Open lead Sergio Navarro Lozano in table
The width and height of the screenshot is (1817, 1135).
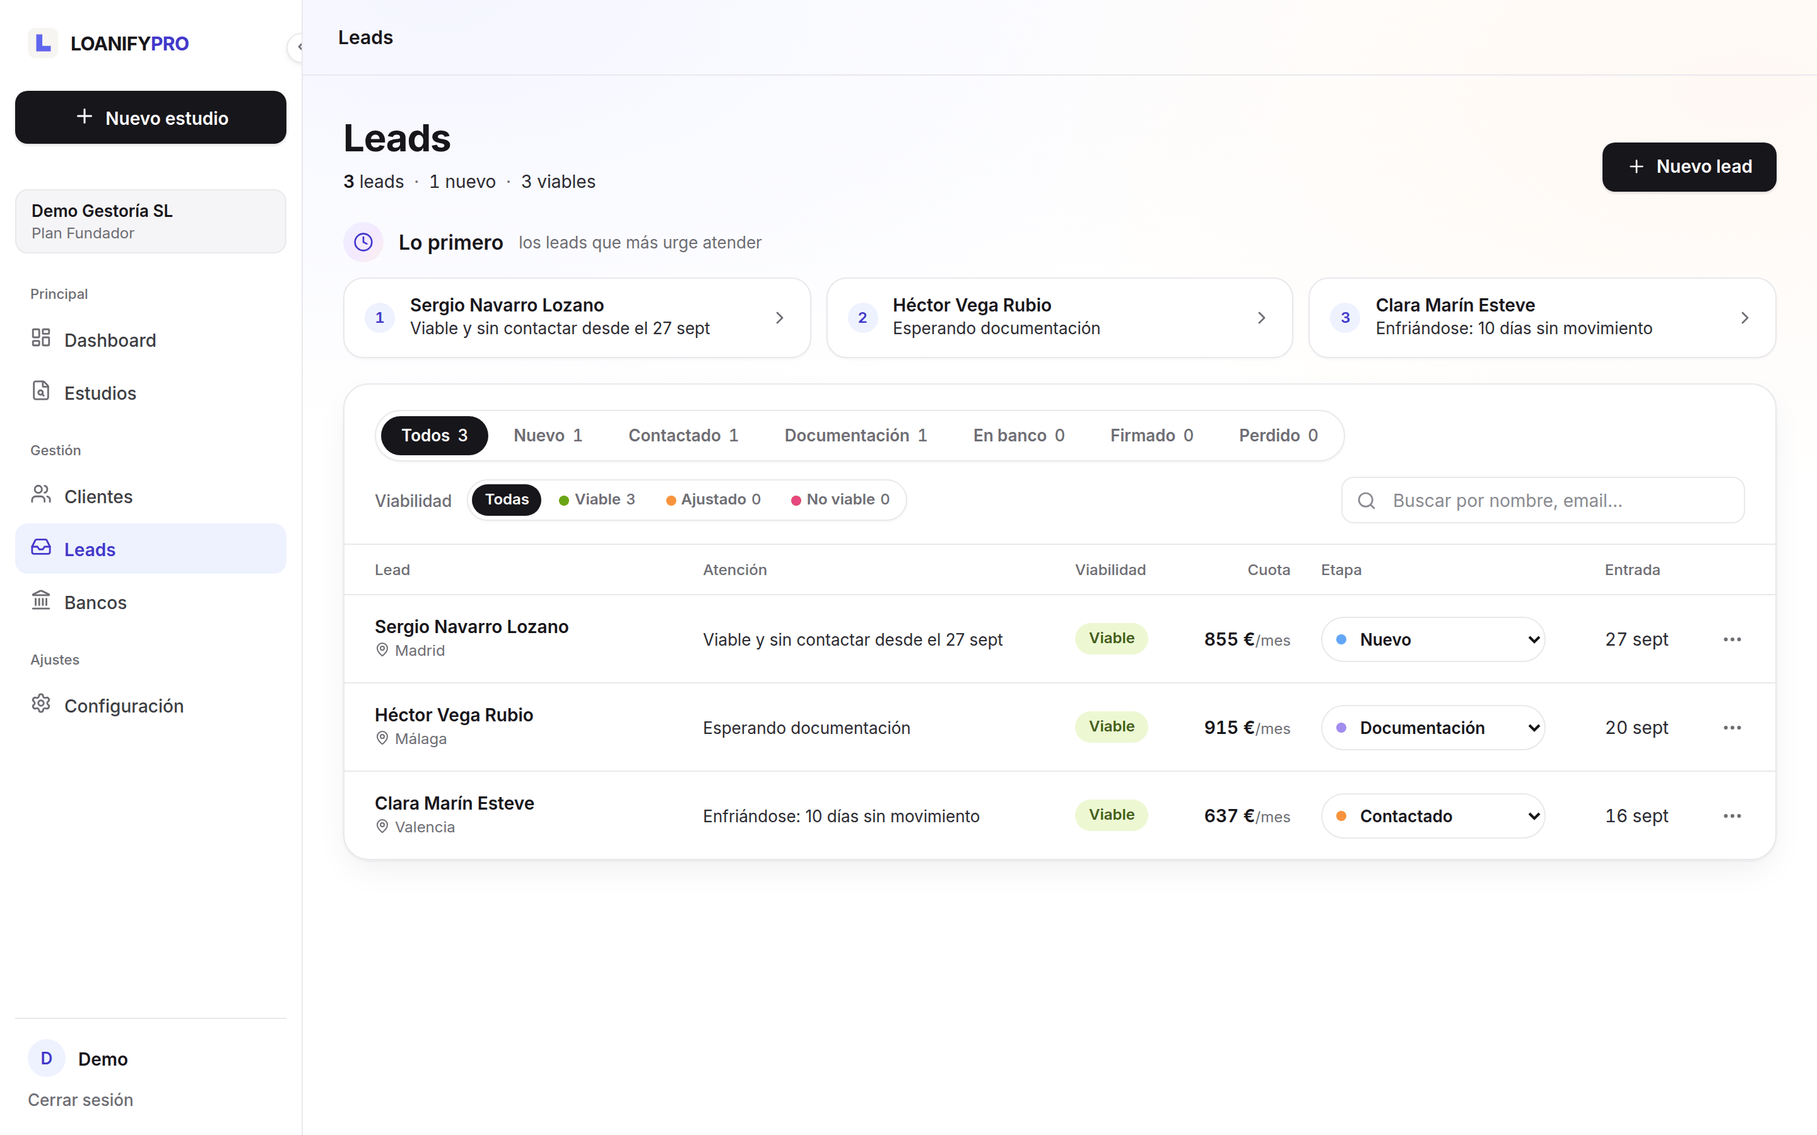click(x=471, y=627)
